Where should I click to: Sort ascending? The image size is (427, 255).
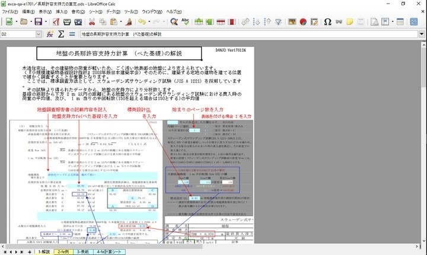coord(256,21)
